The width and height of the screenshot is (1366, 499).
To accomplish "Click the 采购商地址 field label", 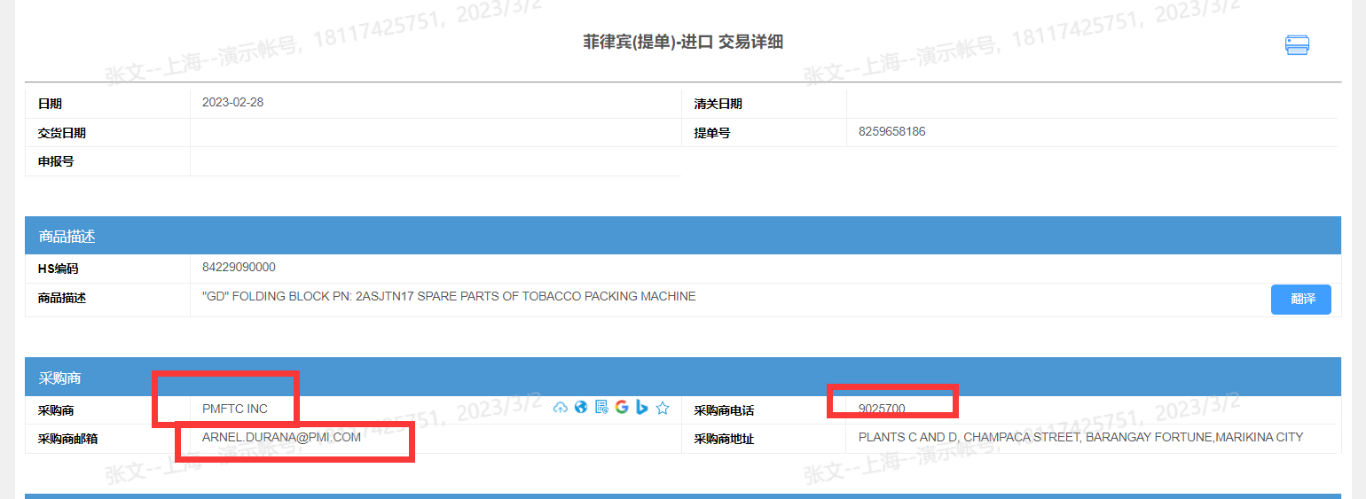I will pos(724,439).
